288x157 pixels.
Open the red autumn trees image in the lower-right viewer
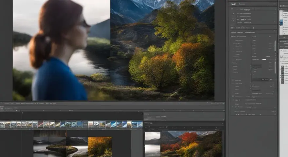(x=191, y=144)
